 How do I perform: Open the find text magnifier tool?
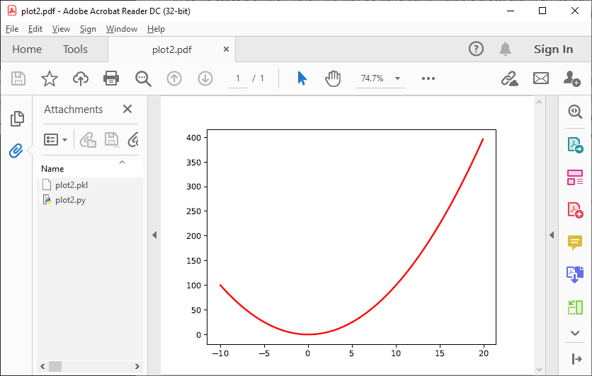coord(143,78)
